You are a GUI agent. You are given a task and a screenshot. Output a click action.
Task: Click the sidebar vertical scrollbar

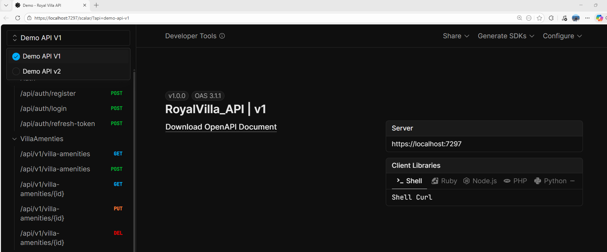[x=134, y=161]
